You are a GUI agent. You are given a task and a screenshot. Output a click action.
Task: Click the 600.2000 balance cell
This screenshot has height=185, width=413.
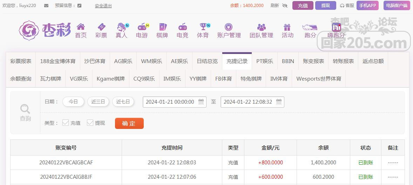pos(324,177)
